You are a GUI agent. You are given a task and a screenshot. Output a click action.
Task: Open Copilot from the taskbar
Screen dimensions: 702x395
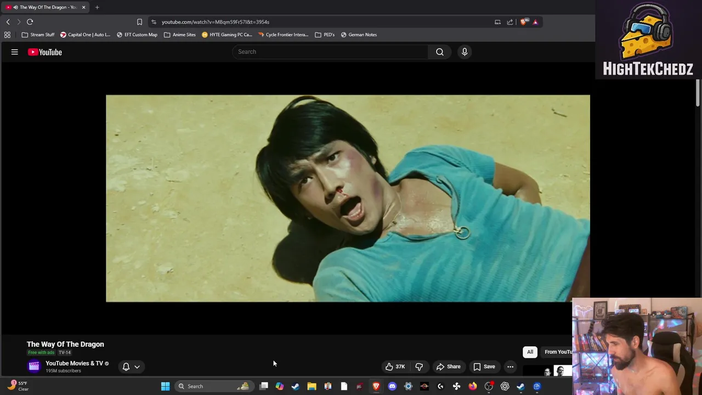click(280, 386)
